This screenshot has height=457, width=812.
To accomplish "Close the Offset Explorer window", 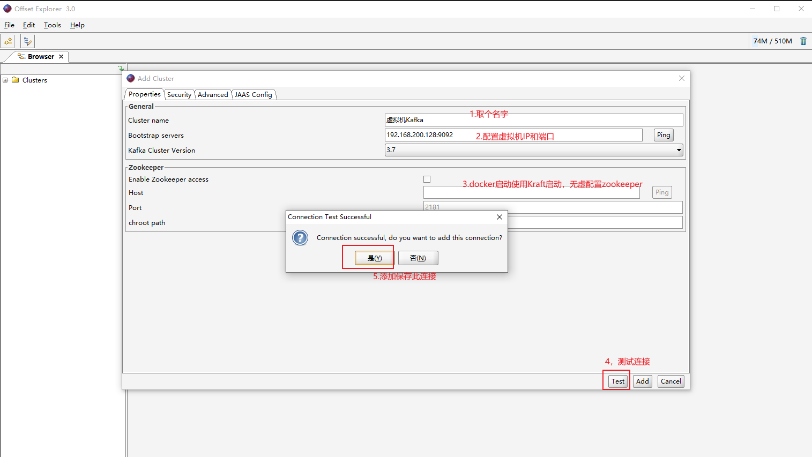I will (x=801, y=9).
